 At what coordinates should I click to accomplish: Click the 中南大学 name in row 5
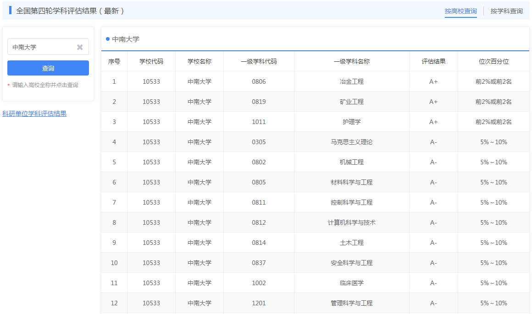tap(199, 162)
